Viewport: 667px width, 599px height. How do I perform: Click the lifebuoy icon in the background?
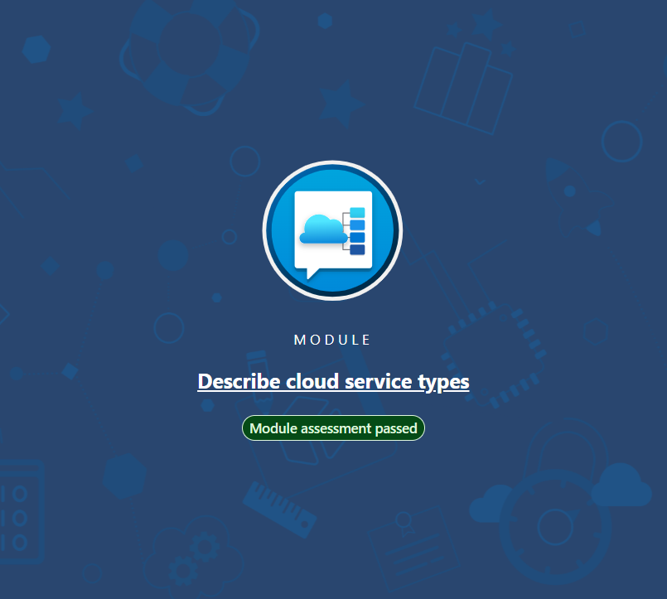tap(188, 51)
